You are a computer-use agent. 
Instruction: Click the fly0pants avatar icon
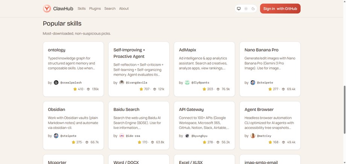(x=187, y=82)
